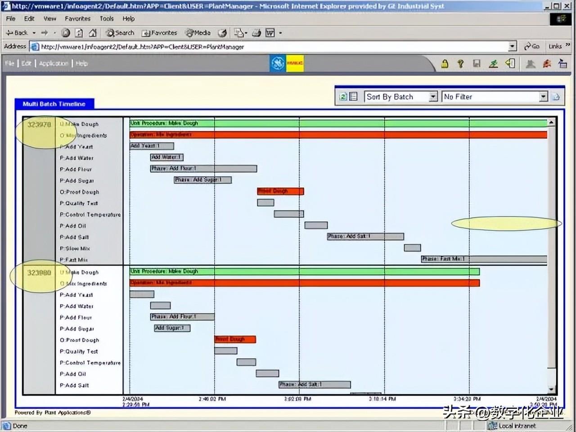The height and width of the screenshot is (432, 576).
Task: Click the yellow arrow exit door icon
Action: (x=510, y=63)
